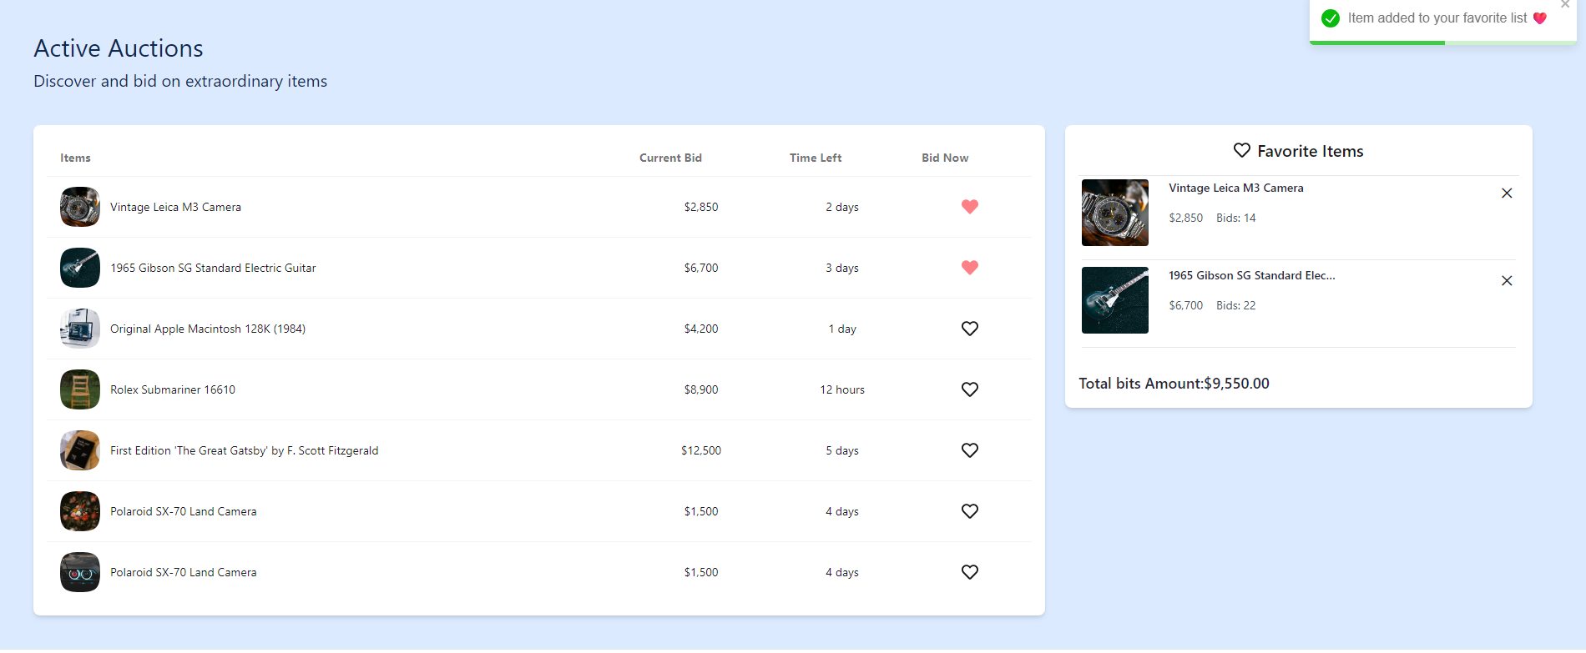Viewport: 1586px width, 653px height.
Task: Click the Great Gatsby book thumbnail
Action: point(80,450)
